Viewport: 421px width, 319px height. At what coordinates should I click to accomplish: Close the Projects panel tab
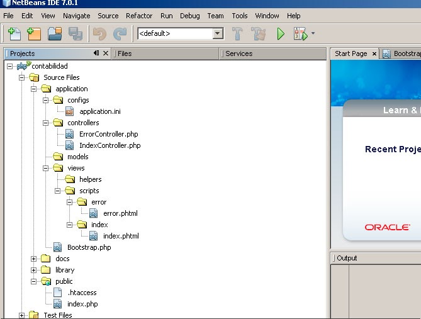tap(106, 53)
